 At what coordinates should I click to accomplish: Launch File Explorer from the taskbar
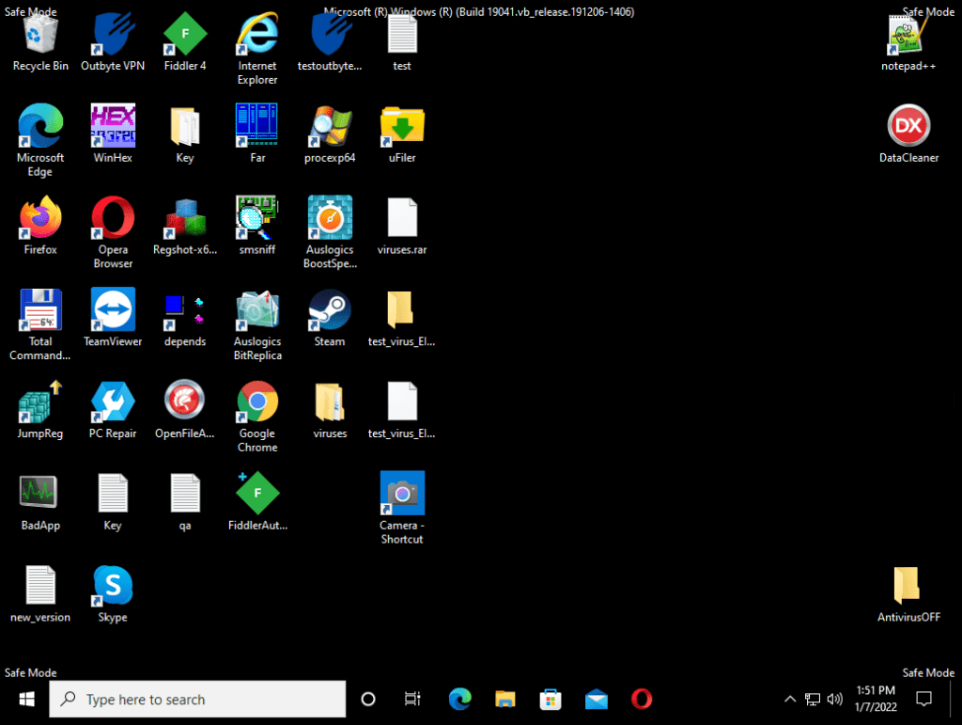(505, 699)
